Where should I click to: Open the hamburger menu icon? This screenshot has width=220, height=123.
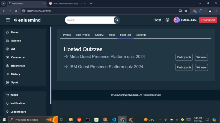[x=8, y=20]
